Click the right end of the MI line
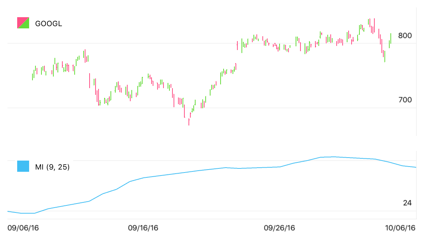Screen dimensions: 424x239 pos(416,167)
